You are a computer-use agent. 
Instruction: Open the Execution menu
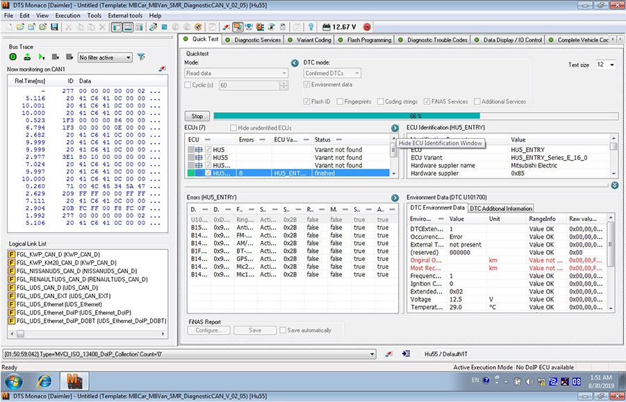pos(67,15)
